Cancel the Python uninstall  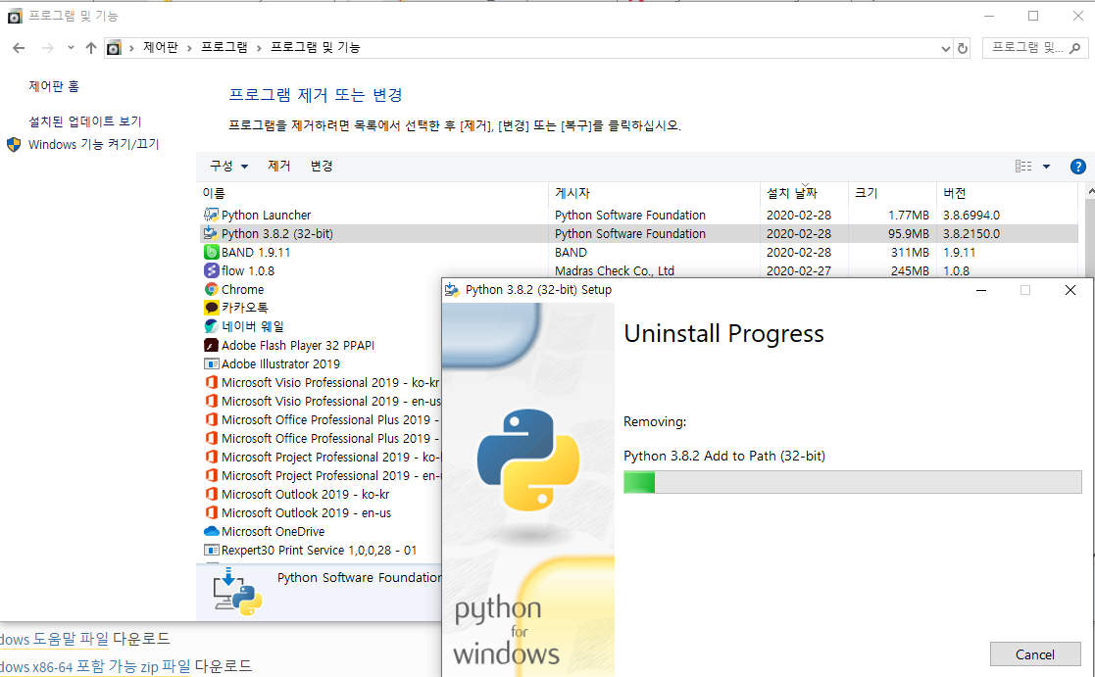1035,653
